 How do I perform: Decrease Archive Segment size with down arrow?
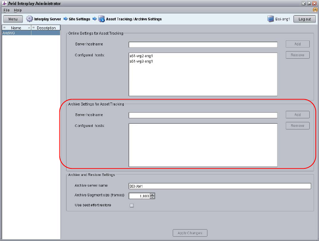pos(152,197)
